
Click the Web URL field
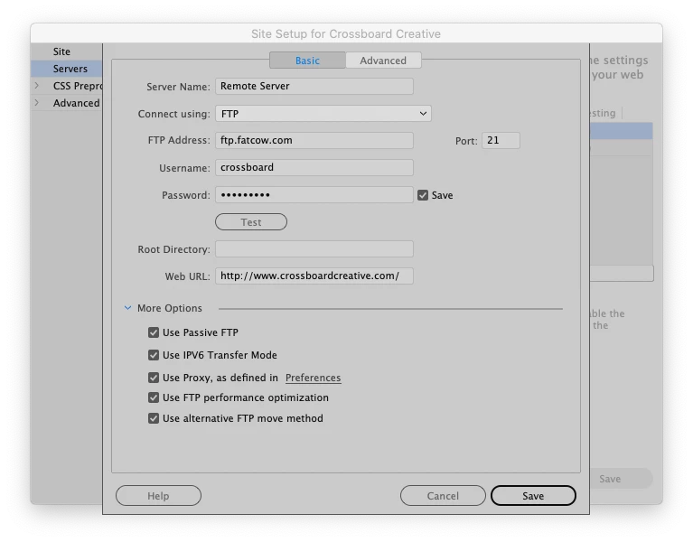pos(314,276)
